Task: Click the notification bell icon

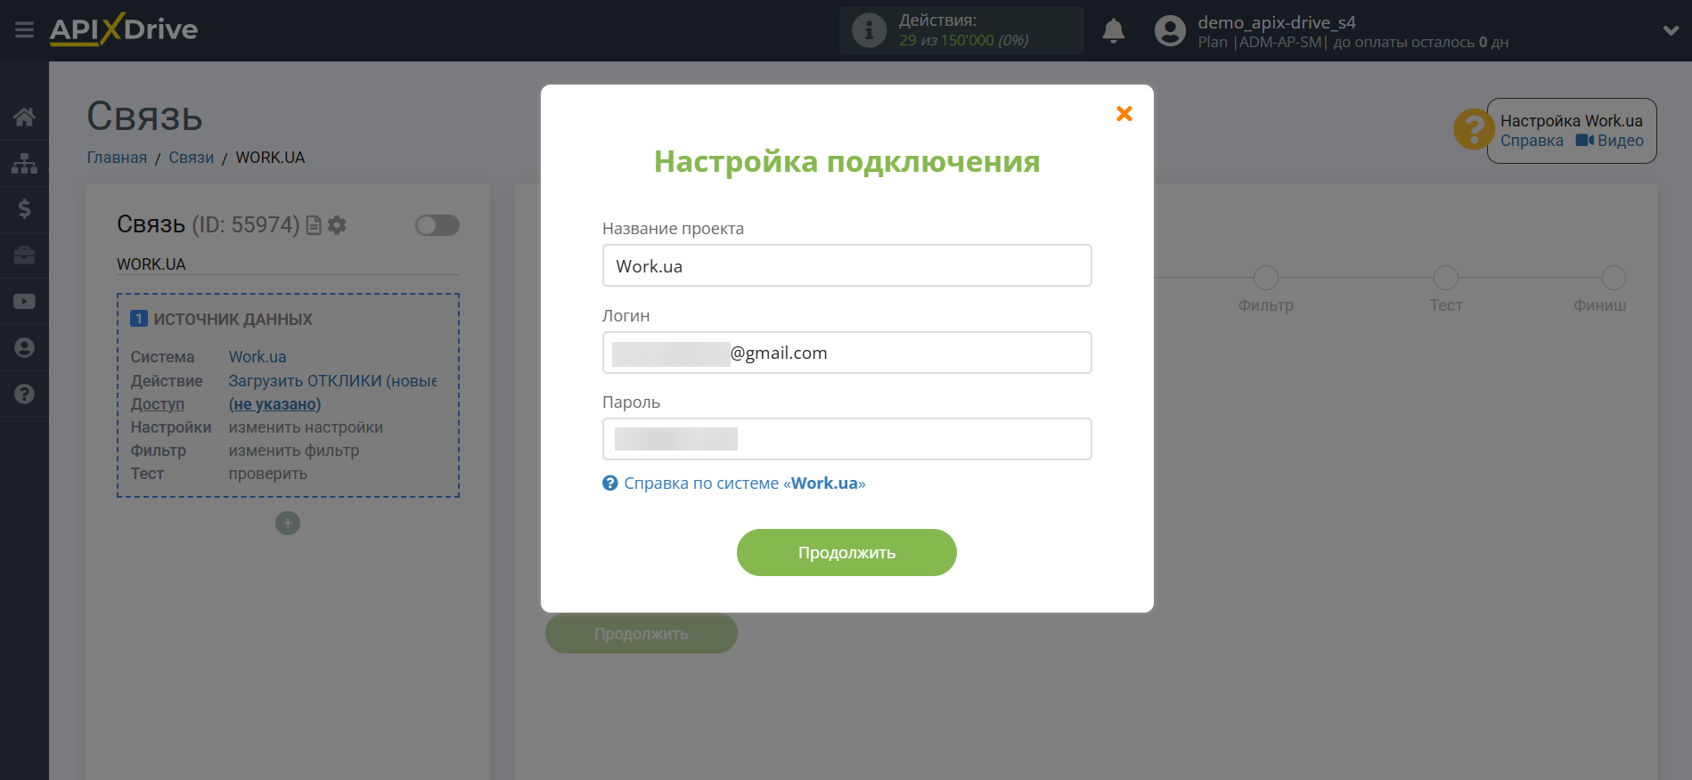Action: pos(1113,31)
